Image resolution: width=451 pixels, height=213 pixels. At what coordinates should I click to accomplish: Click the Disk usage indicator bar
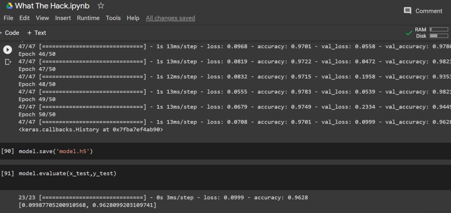tap(439, 35)
